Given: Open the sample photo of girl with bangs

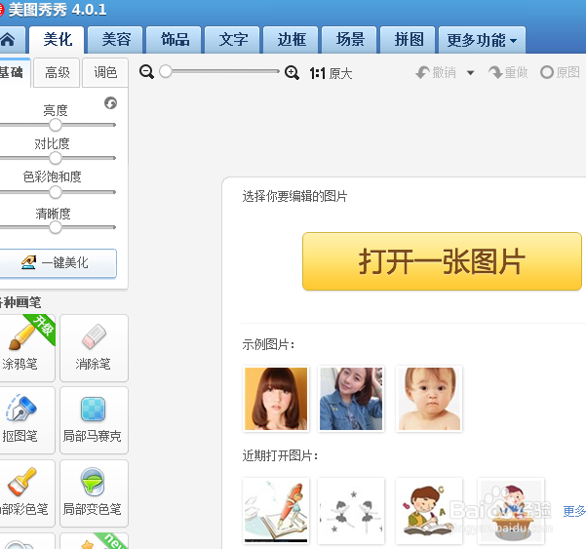Looking at the screenshot, I should (x=276, y=399).
